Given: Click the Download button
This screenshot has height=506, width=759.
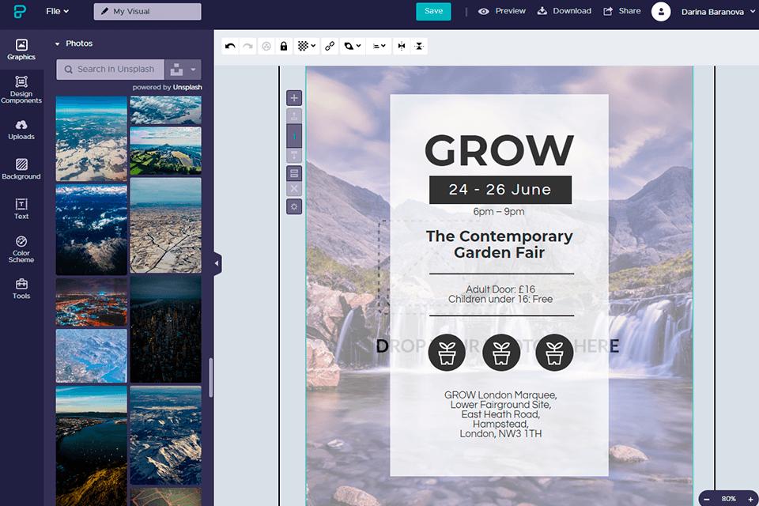Looking at the screenshot, I should (x=565, y=11).
